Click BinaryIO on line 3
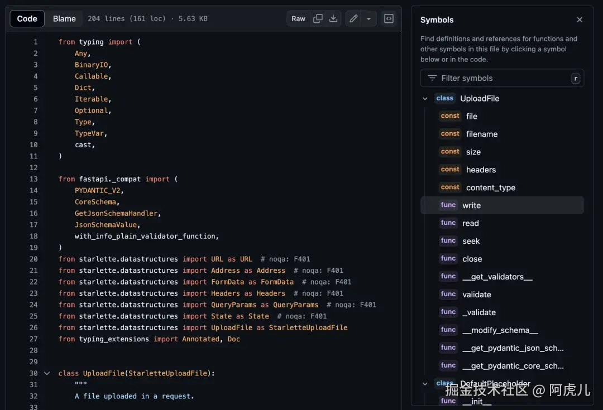Viewport: 603px width, 410px height. [x=91, y=65]
